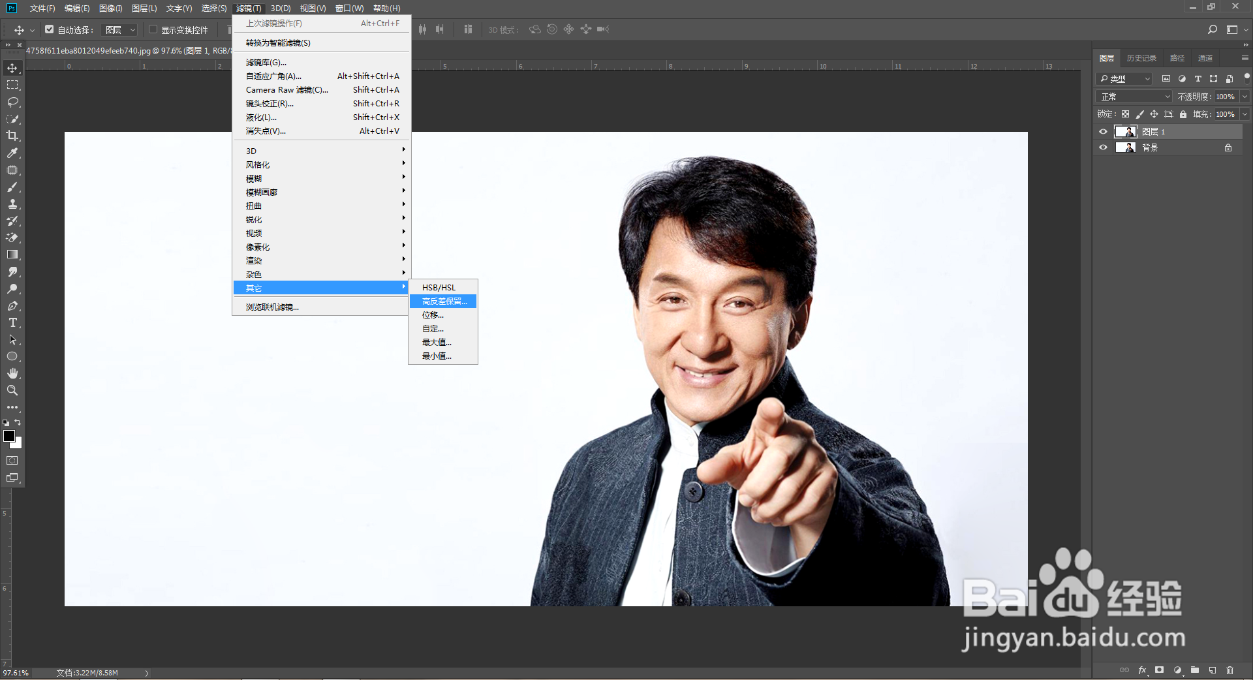Select the Gradient tool
The image size is (1253, 680).
[12, 255]
